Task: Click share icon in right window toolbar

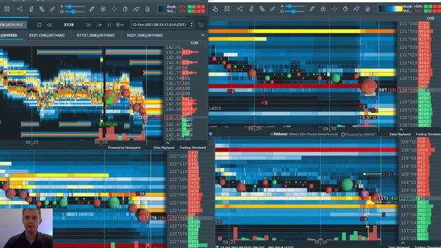Action: click(240, 9)
